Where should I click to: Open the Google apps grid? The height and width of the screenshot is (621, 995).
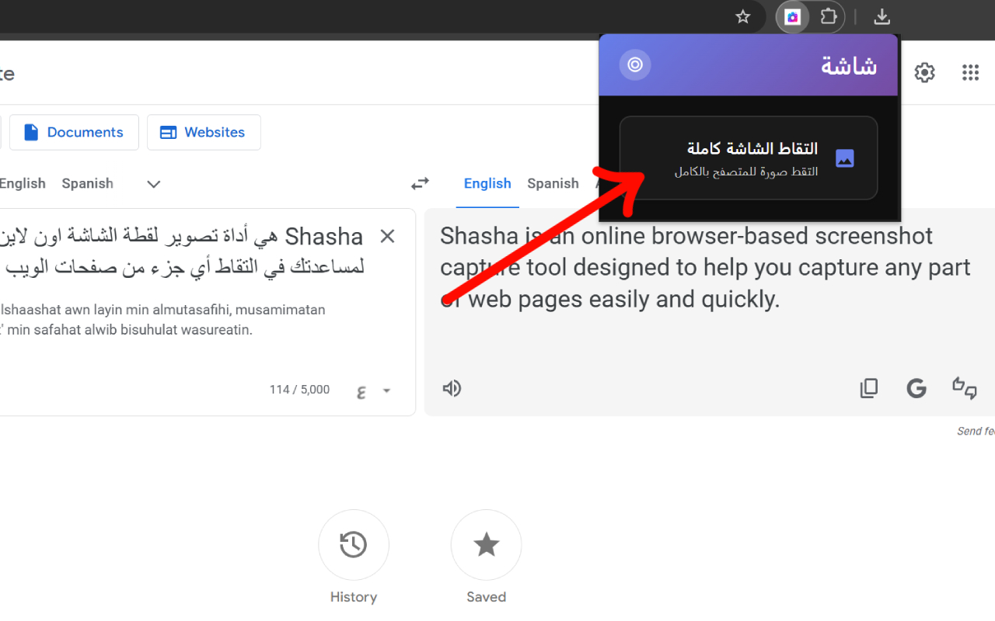point(970,72)
